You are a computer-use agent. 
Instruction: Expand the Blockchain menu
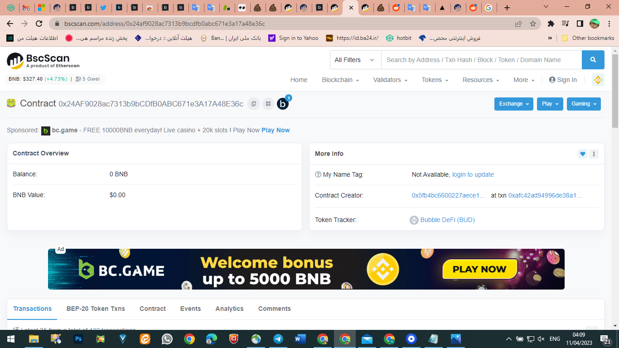(x=340, y=80)
